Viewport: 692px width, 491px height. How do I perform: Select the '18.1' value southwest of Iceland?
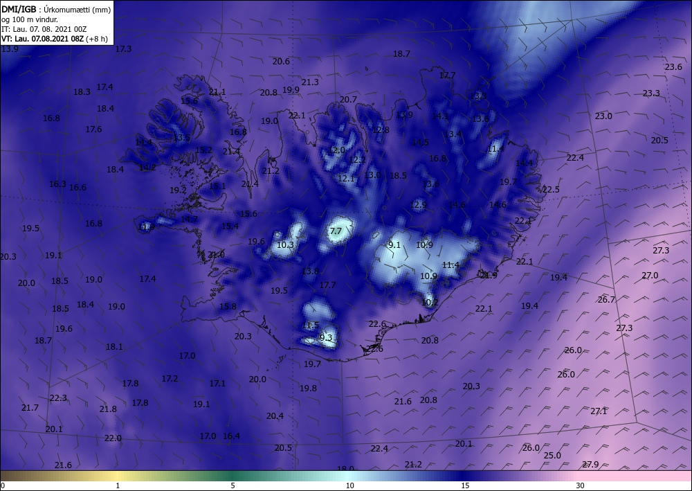tap(114, 347)
